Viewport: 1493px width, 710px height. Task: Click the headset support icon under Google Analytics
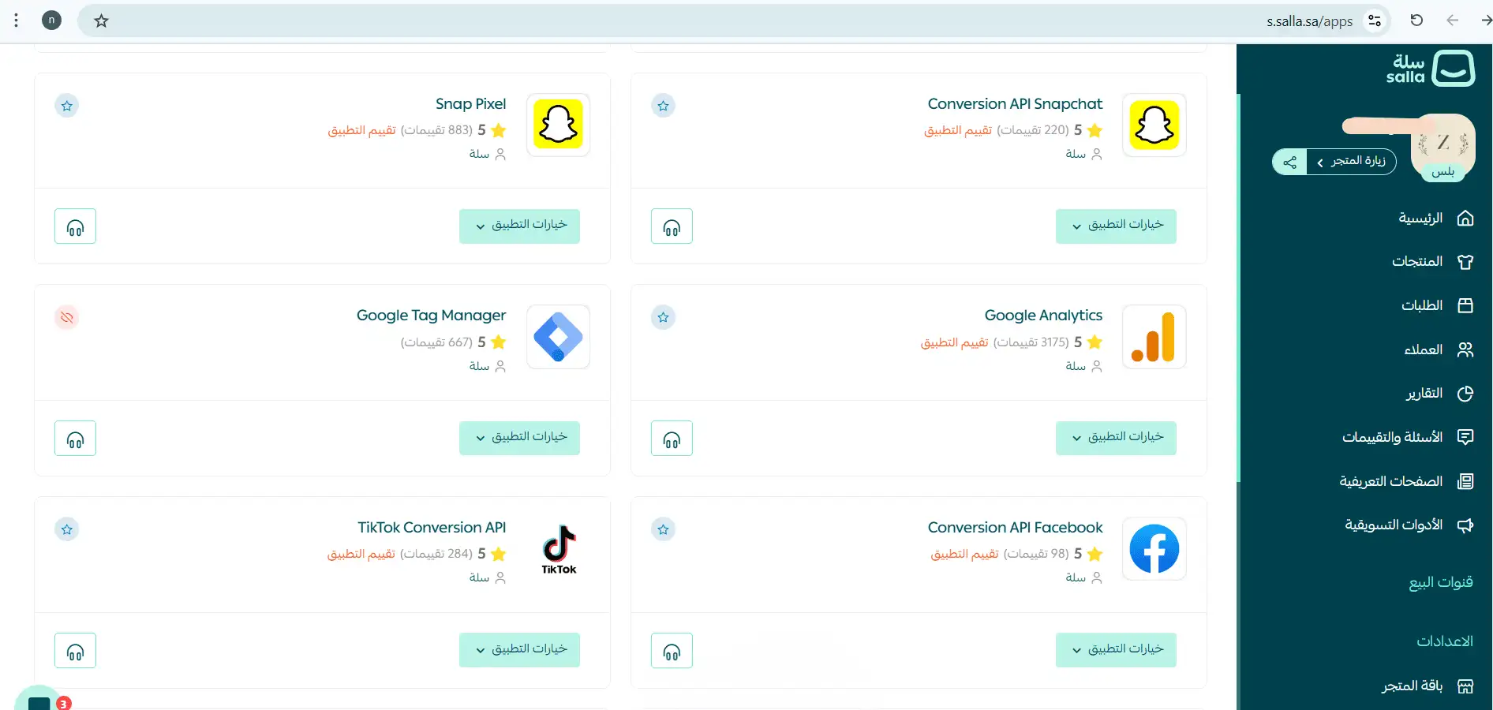[x=672, y=438]
